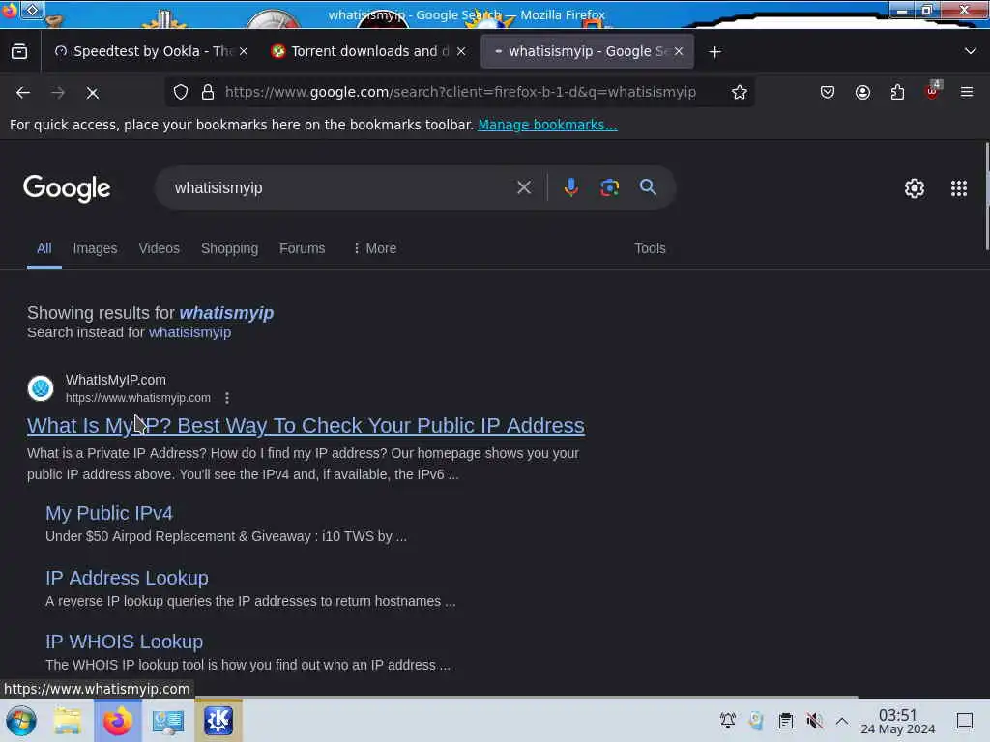Go back to previous page
This screenshot has width=990, height=742.
(x=23, y=93)
